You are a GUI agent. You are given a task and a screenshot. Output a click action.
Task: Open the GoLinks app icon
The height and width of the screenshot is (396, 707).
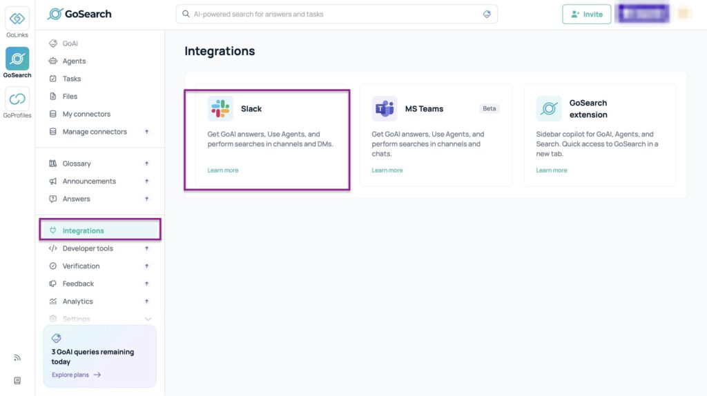tap(17, 19)
